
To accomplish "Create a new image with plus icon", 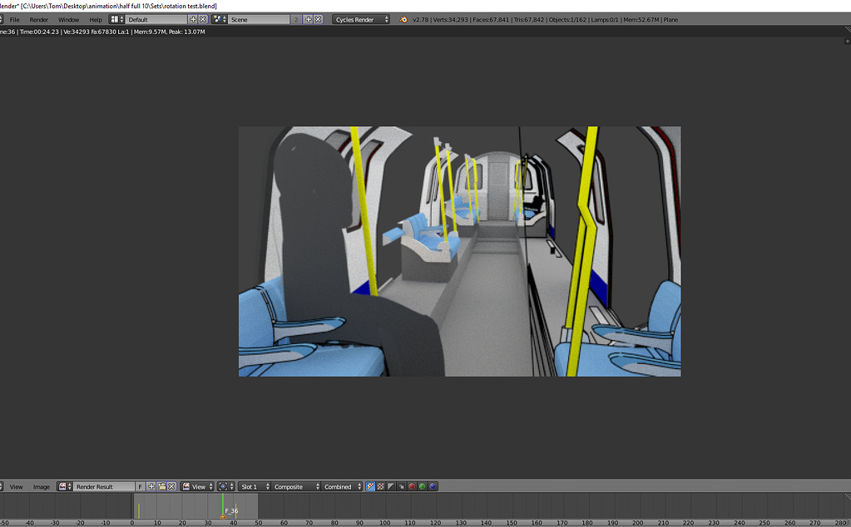I will (x=151, y=487).
